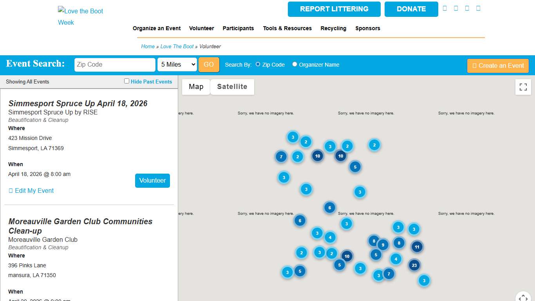Open the map cluster marker labeled 9
This screenshot has width=535, height=301.
[x=383, y=245]
